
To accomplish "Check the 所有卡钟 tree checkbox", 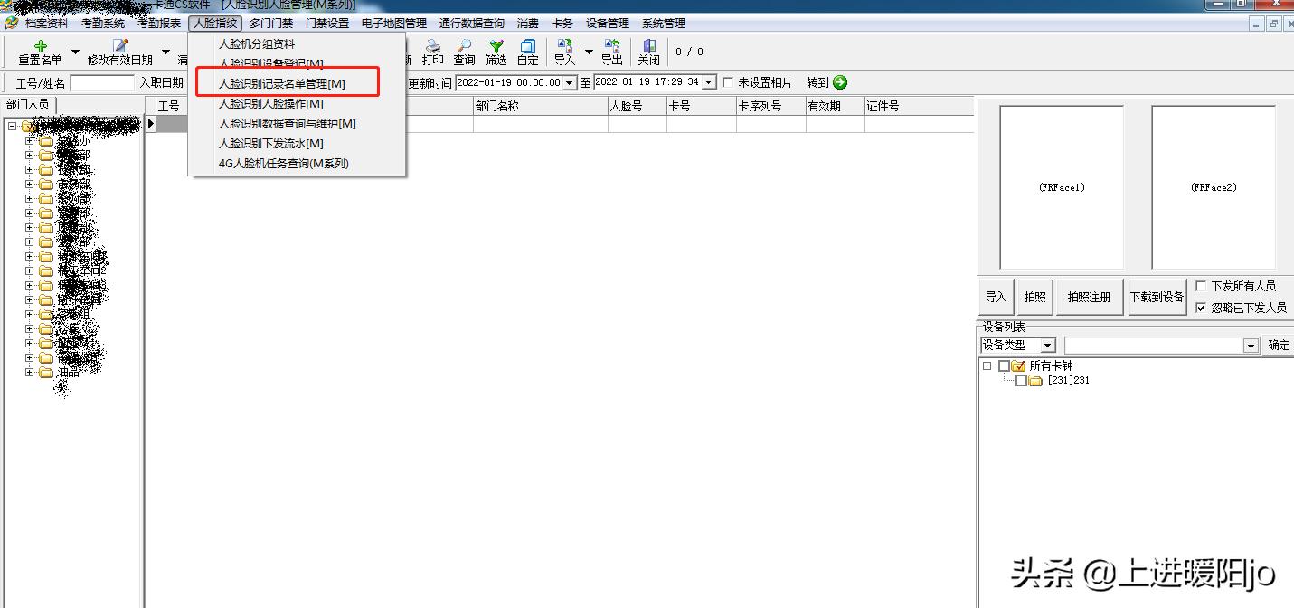I will (x=1004, y=366).
